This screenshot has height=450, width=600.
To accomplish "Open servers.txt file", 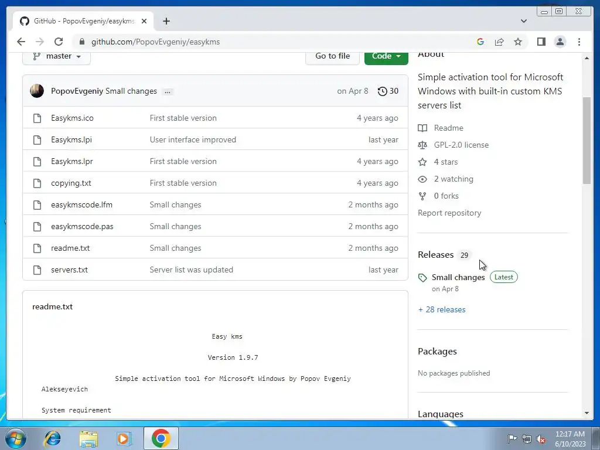I will (x=69, y=270).
